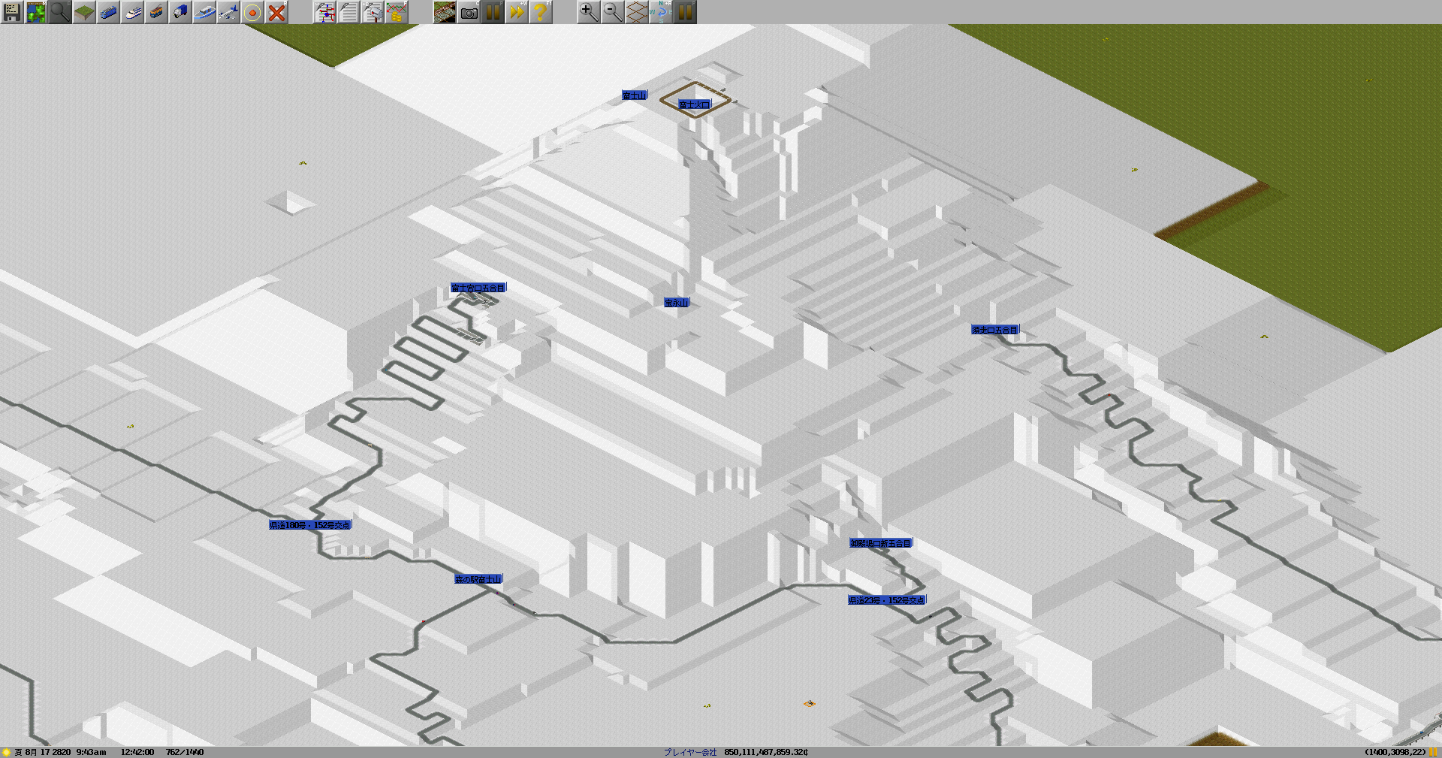This screenshot has width=1442, height=758.
Task: Select the magnifying glass inspect tool
Action: (60, 12)
